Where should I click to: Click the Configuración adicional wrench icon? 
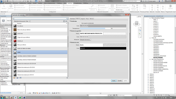[x=92, y=7]
